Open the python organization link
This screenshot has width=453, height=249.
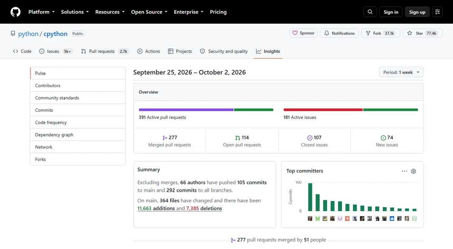coord(28,34)
